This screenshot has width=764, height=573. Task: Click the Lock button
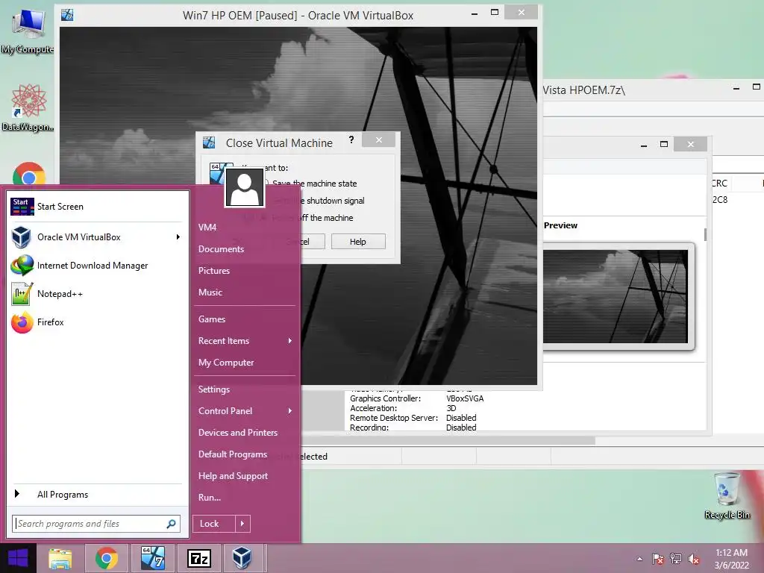click(x=214, y=524)
